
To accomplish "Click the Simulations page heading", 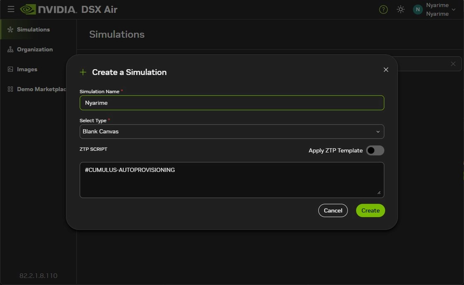I will click(x=117, y=34).
